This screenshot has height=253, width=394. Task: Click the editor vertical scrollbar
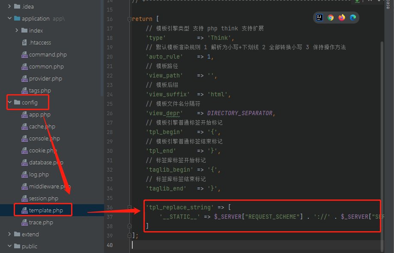pyautogui.click(x=382, y=128)
